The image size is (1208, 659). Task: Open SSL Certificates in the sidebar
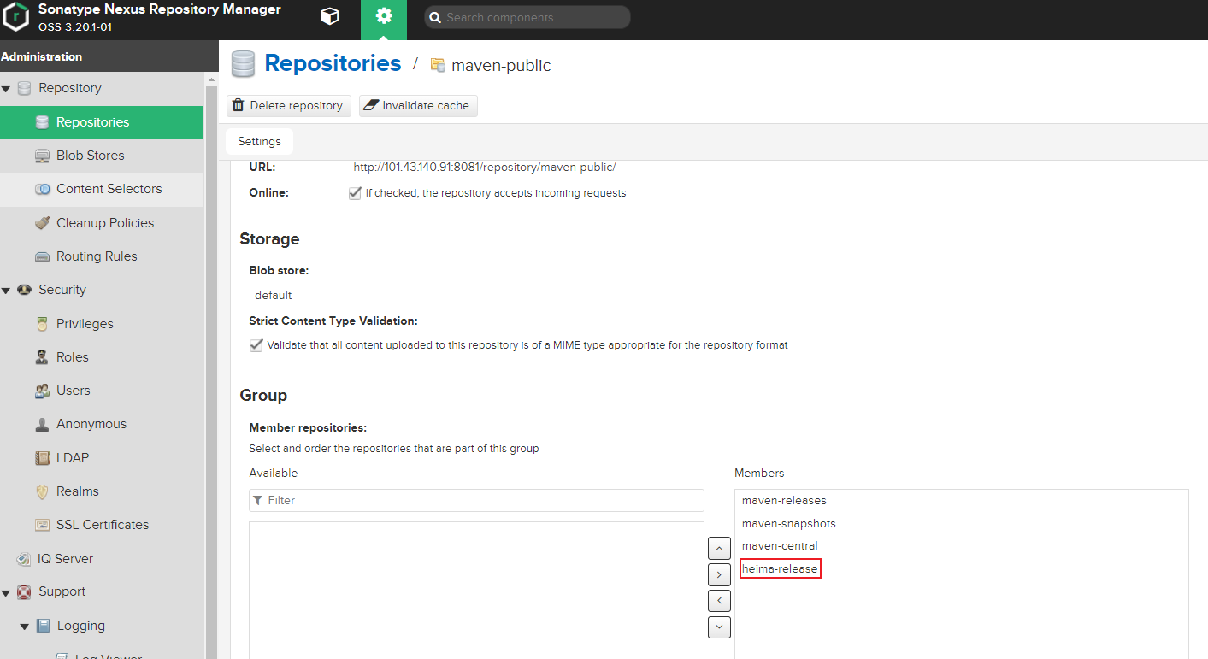(x=102, y=525)
